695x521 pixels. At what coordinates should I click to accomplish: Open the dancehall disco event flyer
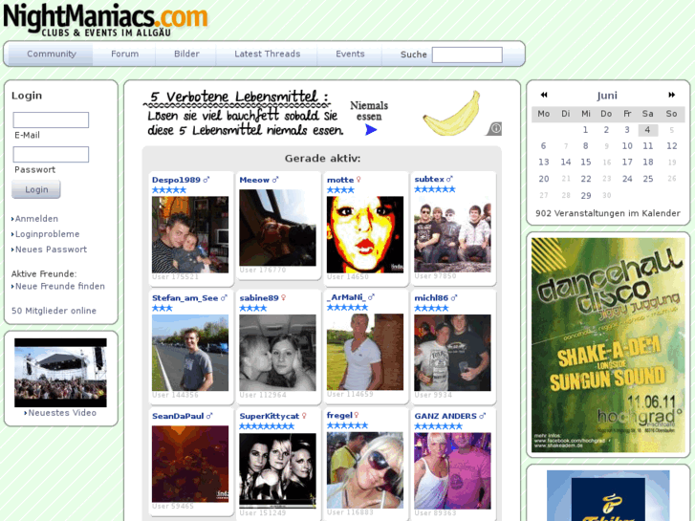coord(608,345)
